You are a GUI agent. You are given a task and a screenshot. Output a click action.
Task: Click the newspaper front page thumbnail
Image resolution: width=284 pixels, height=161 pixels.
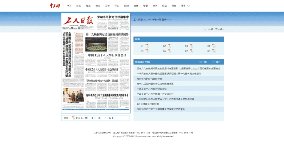point(96,63)
